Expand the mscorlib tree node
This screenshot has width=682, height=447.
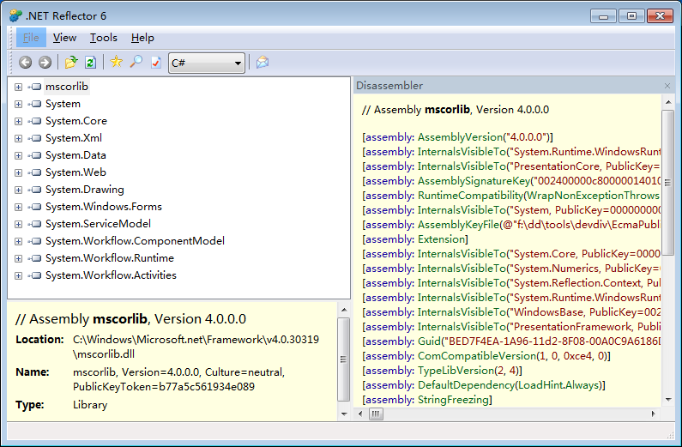[18, 87]
